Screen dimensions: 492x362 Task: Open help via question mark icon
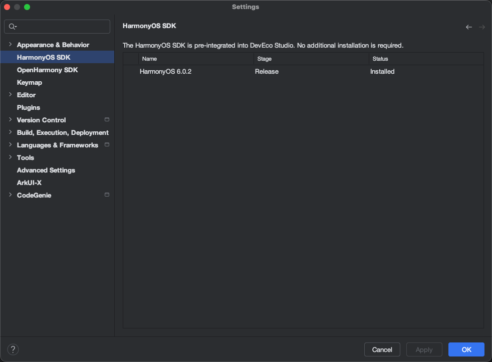pos(13,349)
